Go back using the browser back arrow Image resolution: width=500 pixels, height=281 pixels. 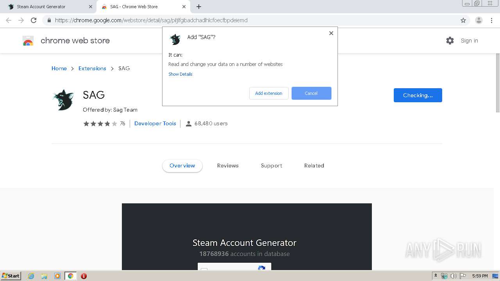coord(9,20)
